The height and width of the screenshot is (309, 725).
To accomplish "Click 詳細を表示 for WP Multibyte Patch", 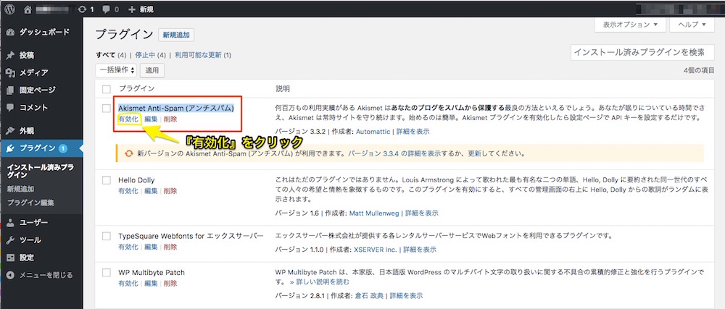I will pyautogui.click(x=406, y=296).
